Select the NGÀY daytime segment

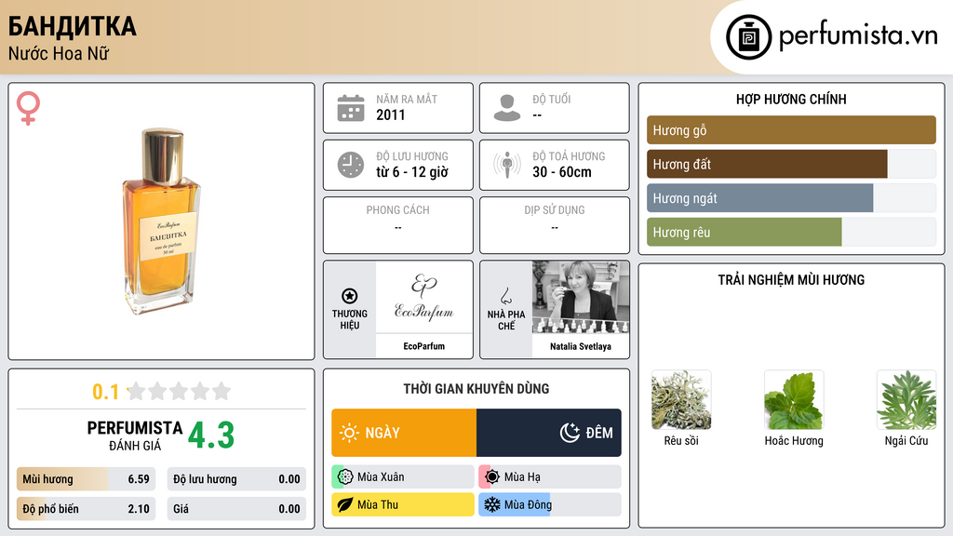click(x=404, y=433)
